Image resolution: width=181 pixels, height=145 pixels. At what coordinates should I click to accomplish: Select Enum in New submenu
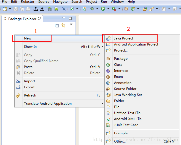[142, 77]
